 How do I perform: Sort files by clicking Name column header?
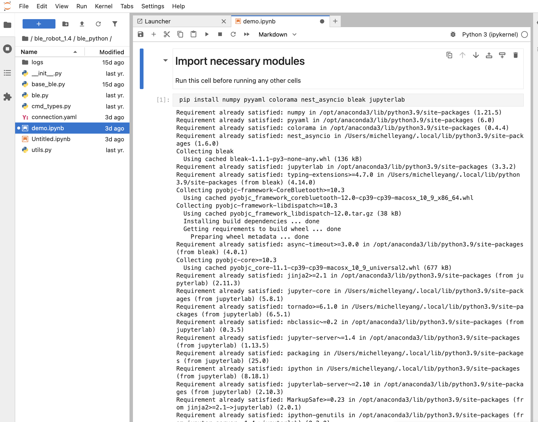[x=29, y=52]
